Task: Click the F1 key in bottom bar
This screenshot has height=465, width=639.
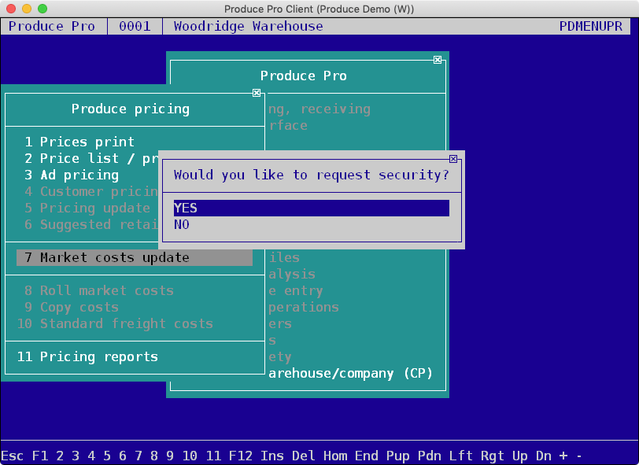Action: 40,456
